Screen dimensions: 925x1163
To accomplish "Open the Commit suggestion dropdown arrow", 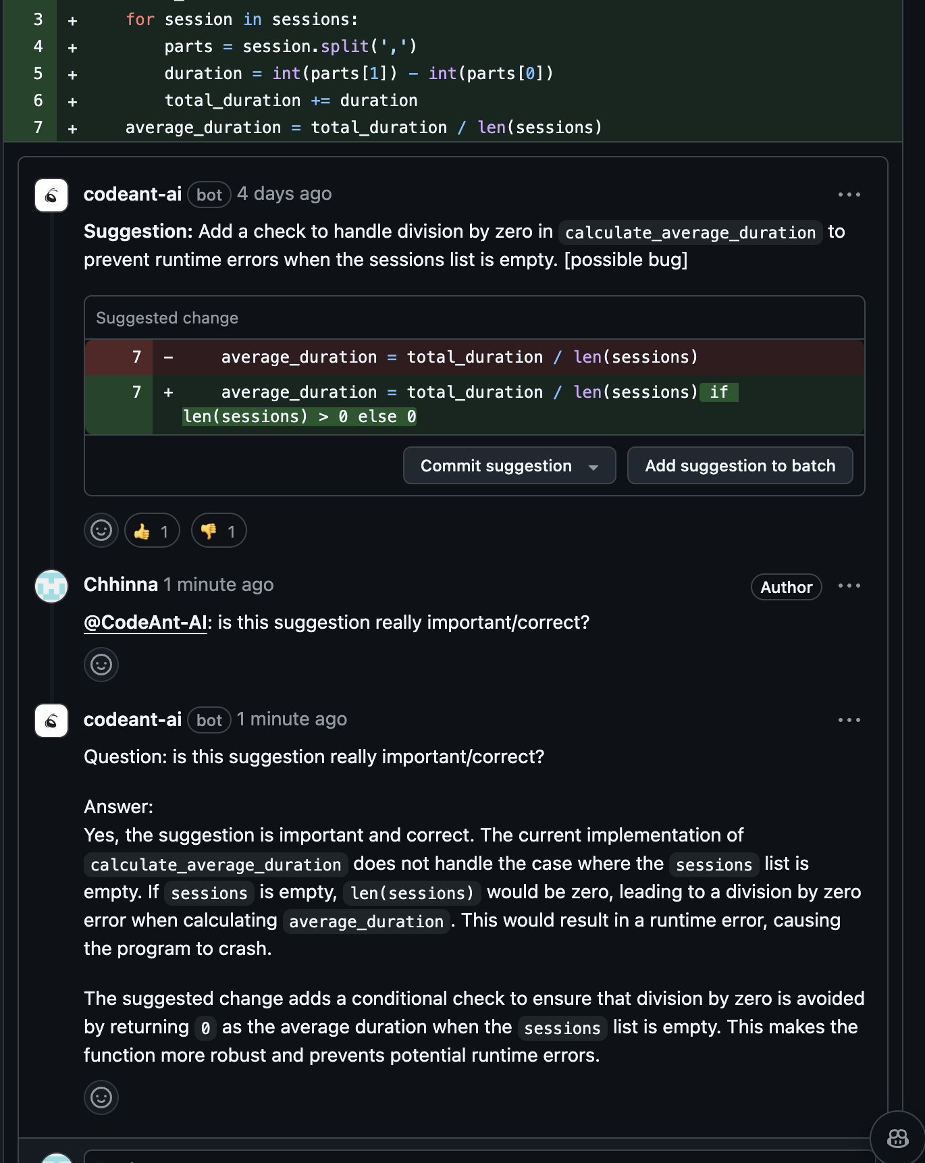I will (x=593, y=465).
